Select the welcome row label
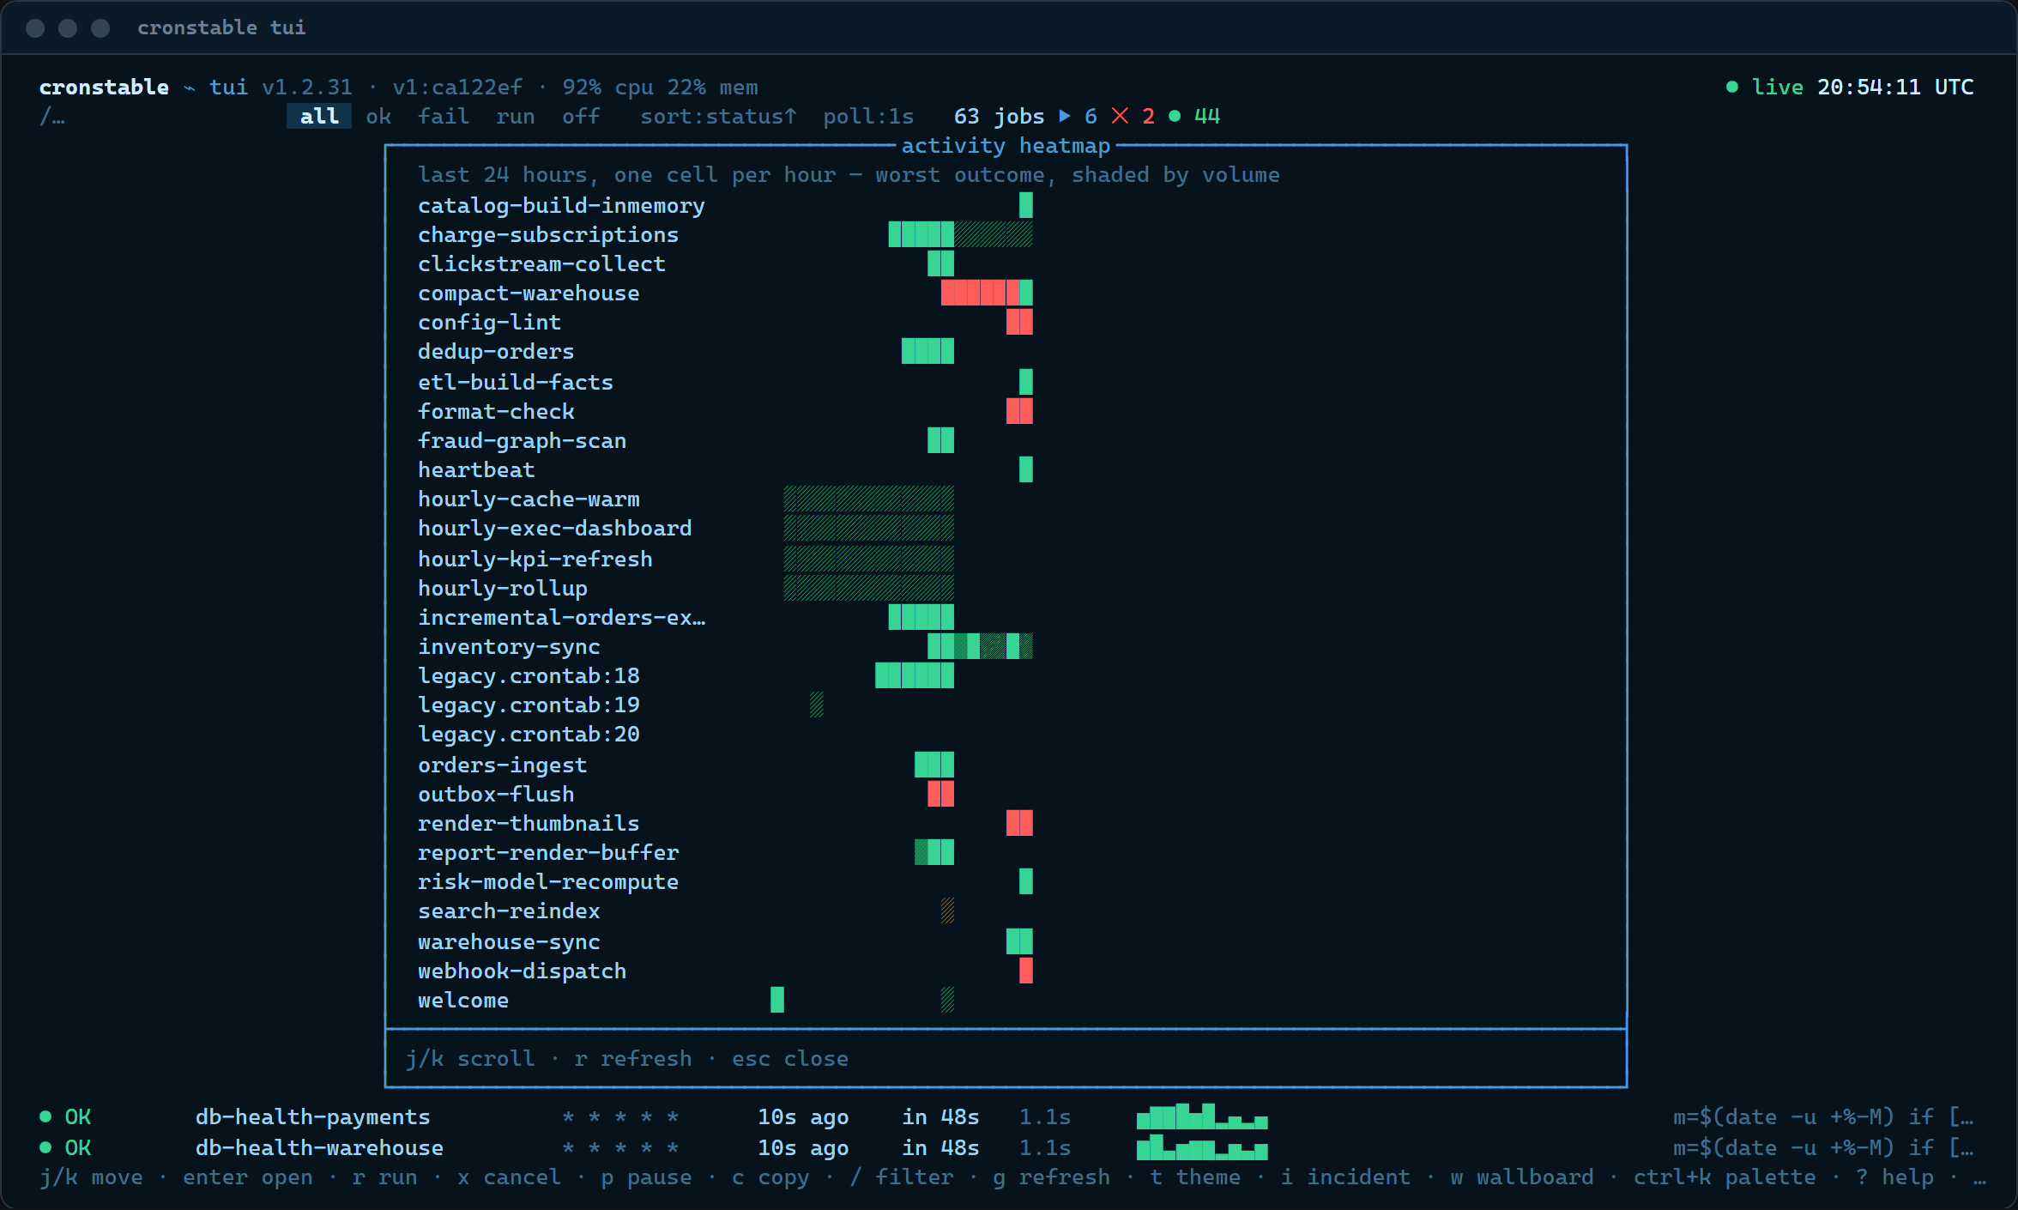This screenshot has width=2018, height=1210. [x=463, y=1000]
